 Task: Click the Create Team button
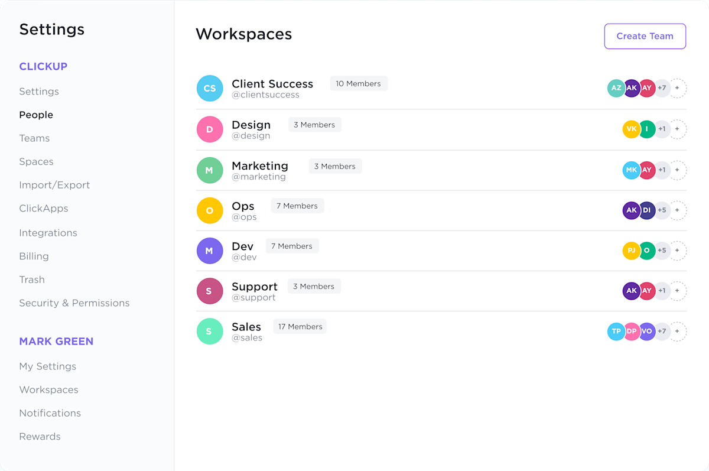coord(645,36)
